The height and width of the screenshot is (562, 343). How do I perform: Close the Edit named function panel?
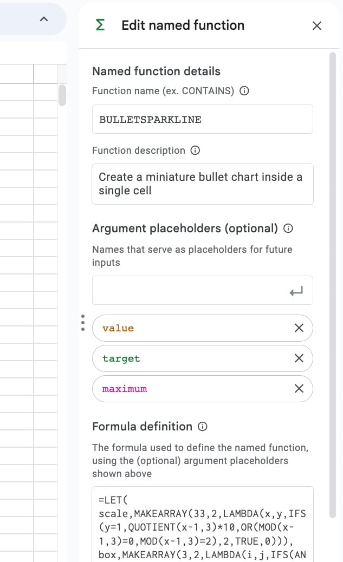pos(317,25)
